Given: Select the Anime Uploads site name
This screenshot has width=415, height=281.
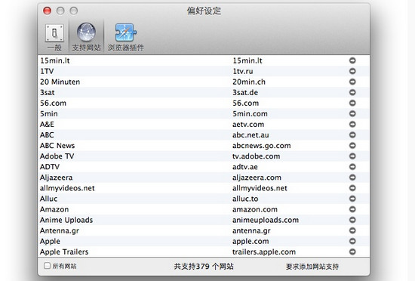Looking at the screenshot, I should click(x=66, y=220).
